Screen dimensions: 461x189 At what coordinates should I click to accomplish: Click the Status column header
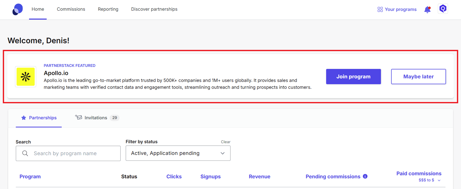coord(129,177)
